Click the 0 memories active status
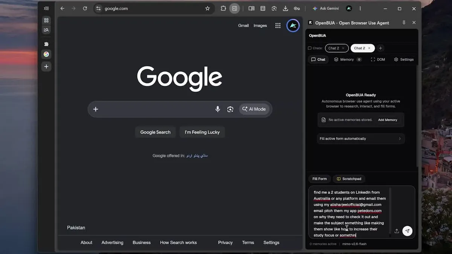The height and width of the screenshot is (254, 452). tap(323, 244)
